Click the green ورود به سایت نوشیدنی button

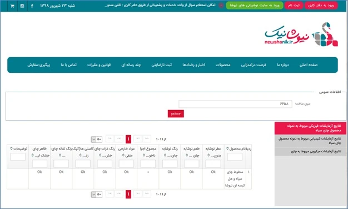click(x=255, y=6)
